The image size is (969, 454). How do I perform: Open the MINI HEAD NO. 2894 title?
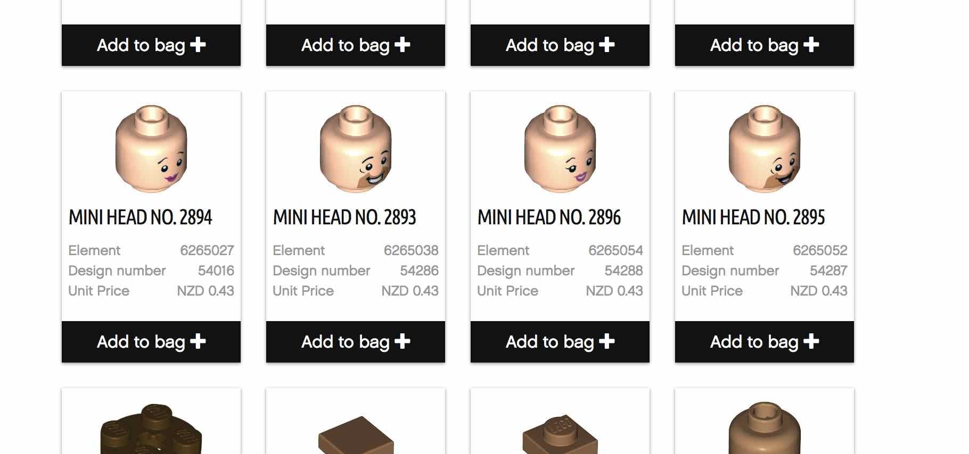click(x=140, y=217)
